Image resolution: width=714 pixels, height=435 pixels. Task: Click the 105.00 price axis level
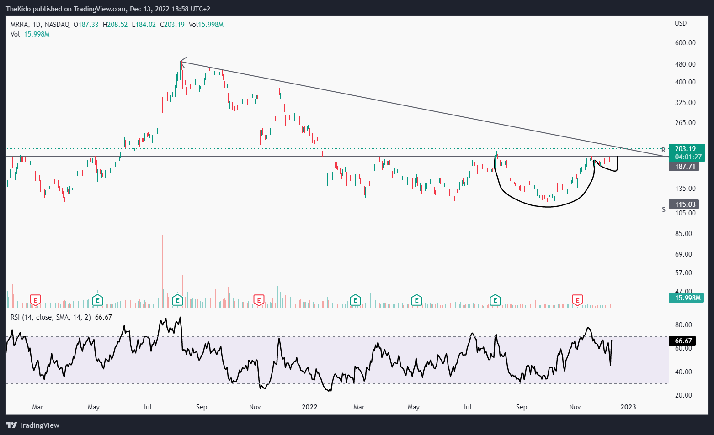point(685,213)
